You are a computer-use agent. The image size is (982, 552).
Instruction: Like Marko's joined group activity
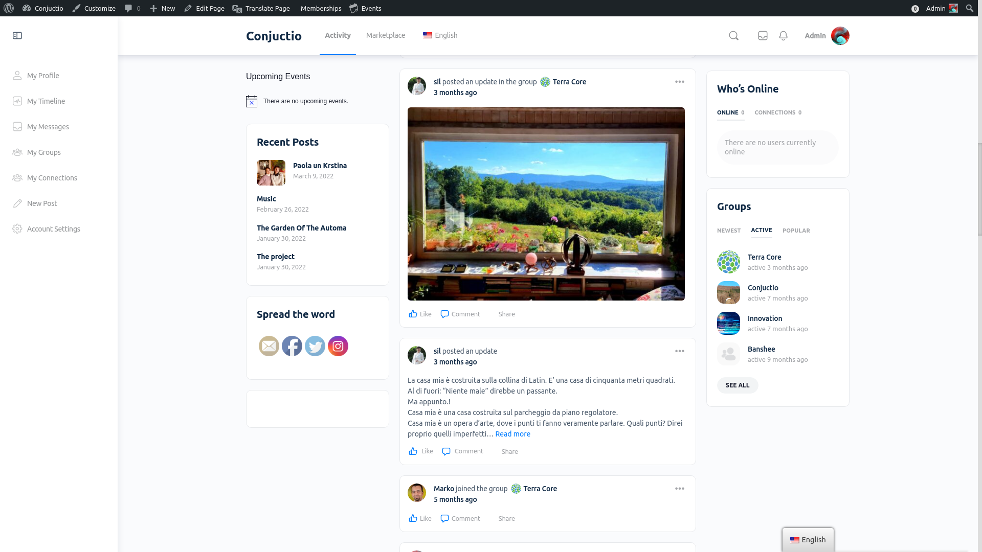point(420,518)
